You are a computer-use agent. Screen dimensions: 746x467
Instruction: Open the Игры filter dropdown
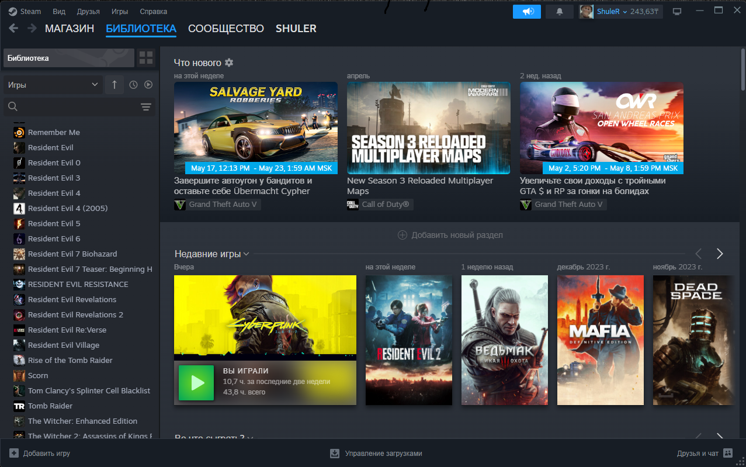[x=54, y=85]
